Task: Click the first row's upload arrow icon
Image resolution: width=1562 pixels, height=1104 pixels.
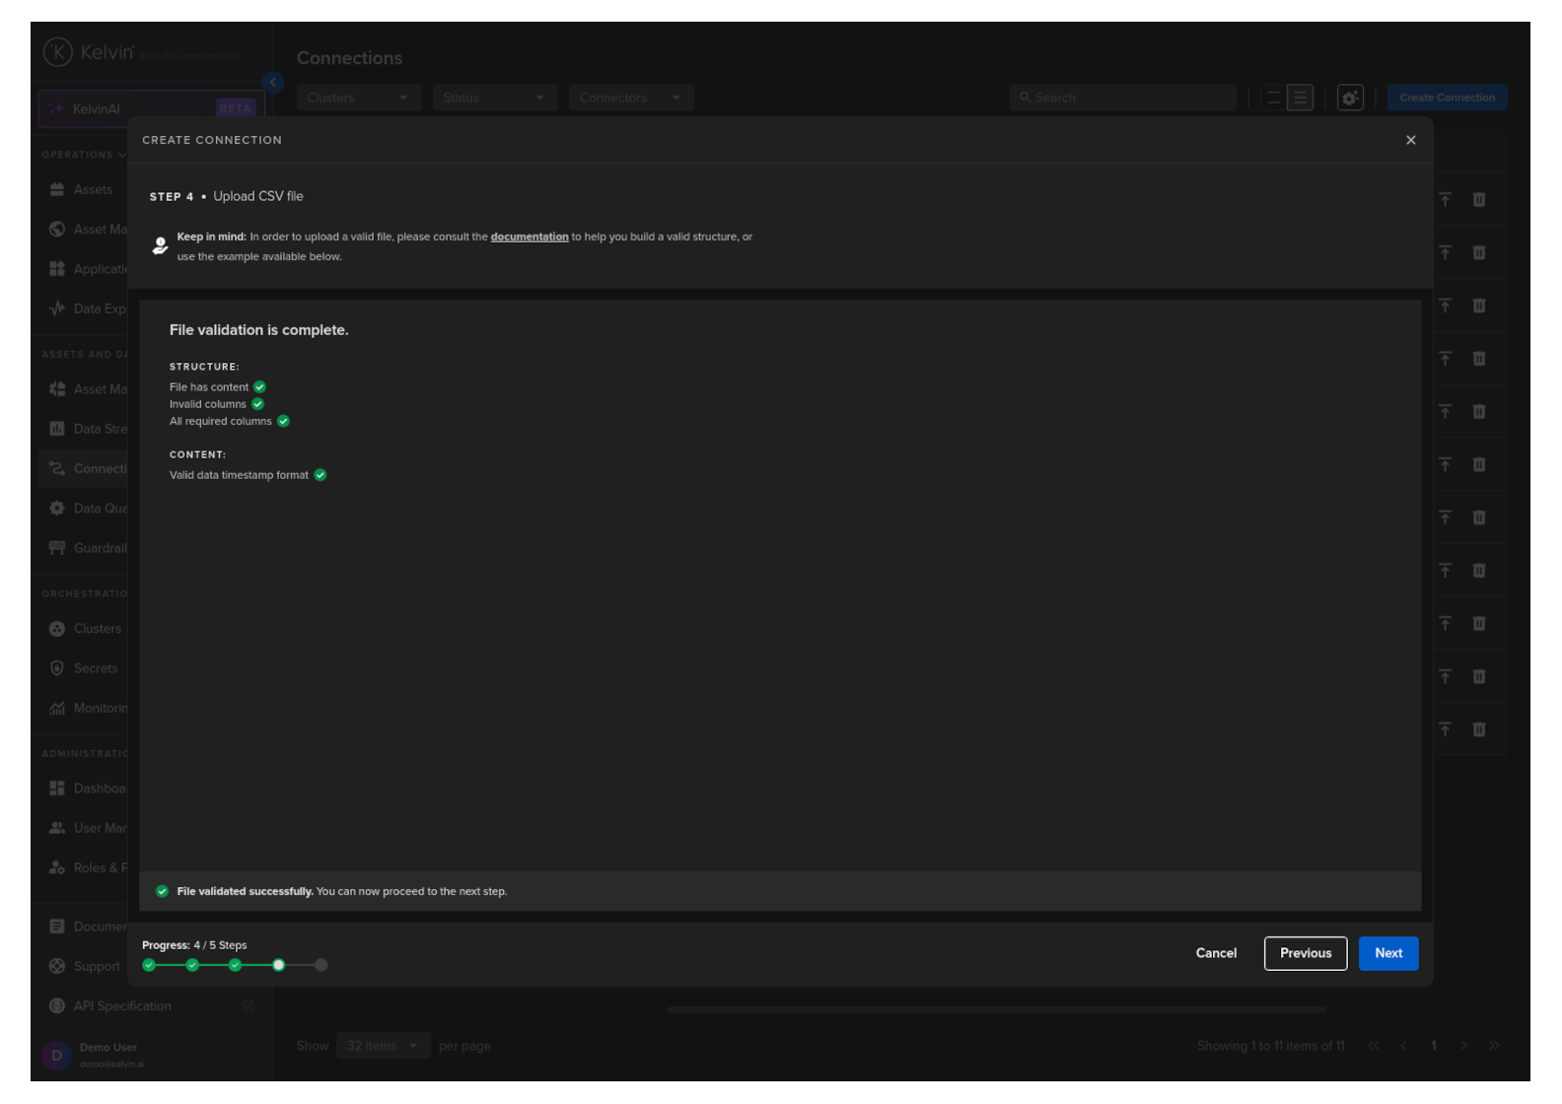Action: point(1445,200)
